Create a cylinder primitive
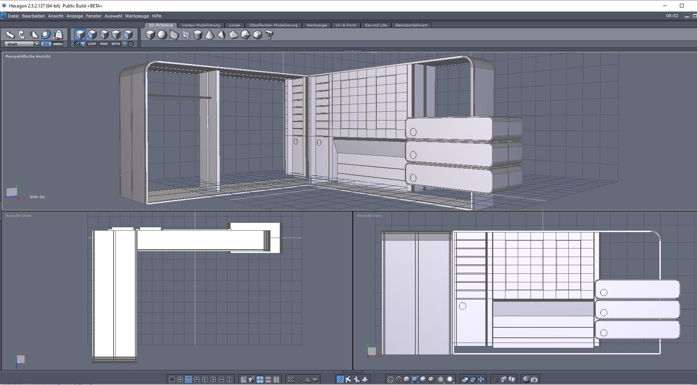 tap(198, 35)
